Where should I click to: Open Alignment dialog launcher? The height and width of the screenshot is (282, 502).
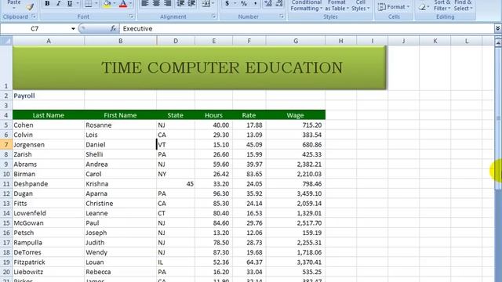[214, 16]
